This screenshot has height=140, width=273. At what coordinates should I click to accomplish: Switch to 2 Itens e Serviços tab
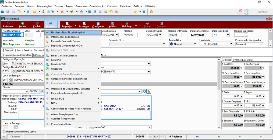[x=23, y=50]
